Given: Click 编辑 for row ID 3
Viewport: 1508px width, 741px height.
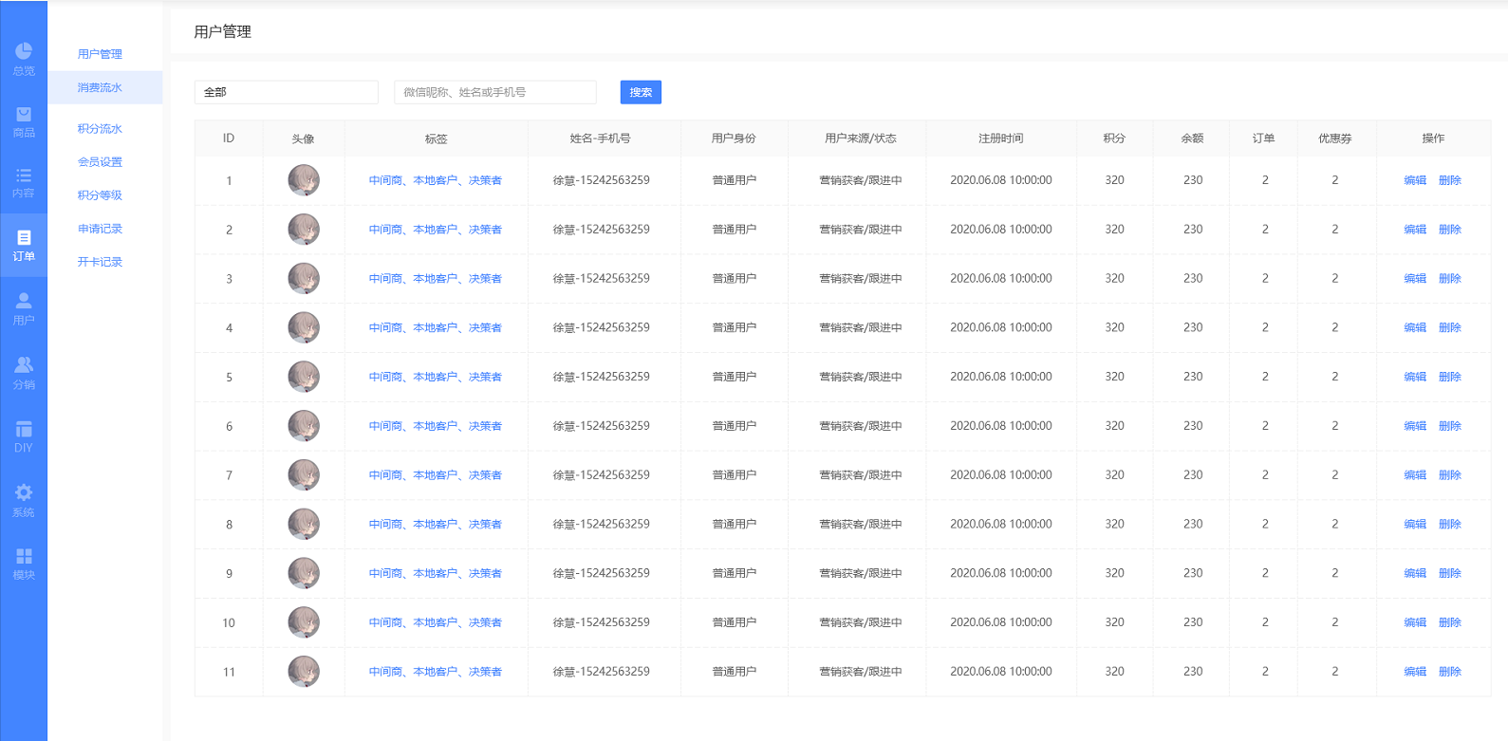Looking at the screenshot, I should (x=1415, y=279).
